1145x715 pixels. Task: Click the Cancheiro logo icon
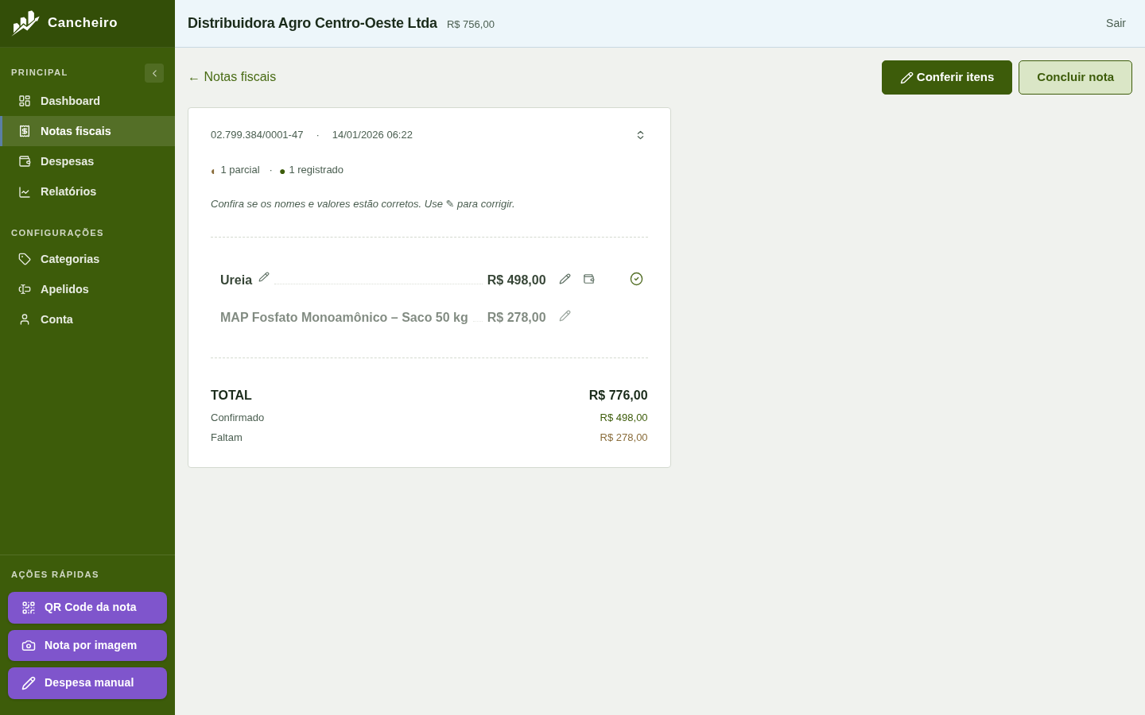coord(25,23)
